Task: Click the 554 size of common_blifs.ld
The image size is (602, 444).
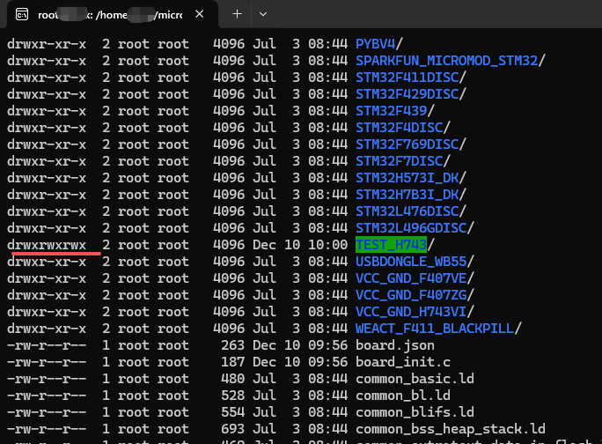Action: [232, 412]
